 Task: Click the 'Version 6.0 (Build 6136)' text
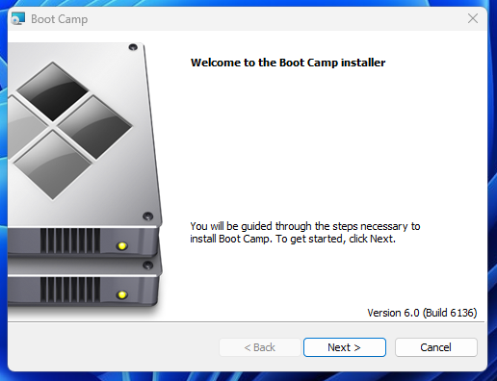click(422, 313)
